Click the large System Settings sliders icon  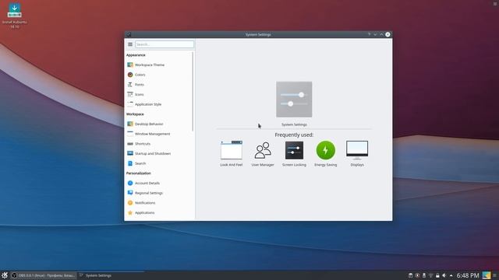click(294, 100)
